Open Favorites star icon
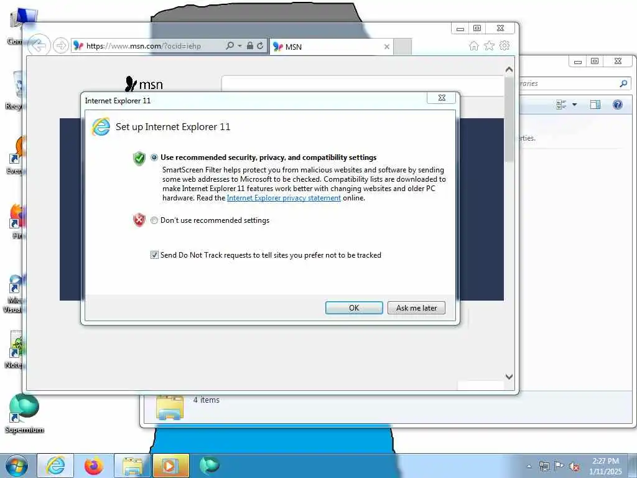This screenshot has height=478, width=637. 489,45
